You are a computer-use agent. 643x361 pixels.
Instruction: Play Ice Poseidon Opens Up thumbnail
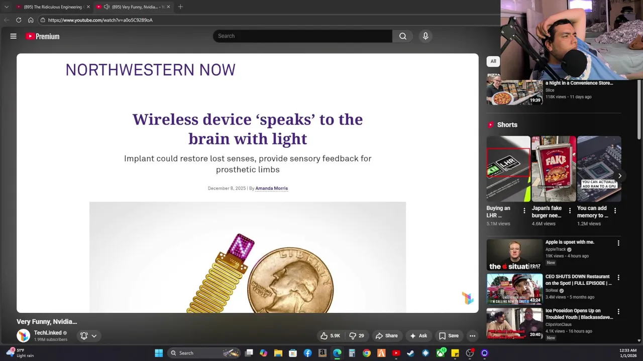click(514, 324)
